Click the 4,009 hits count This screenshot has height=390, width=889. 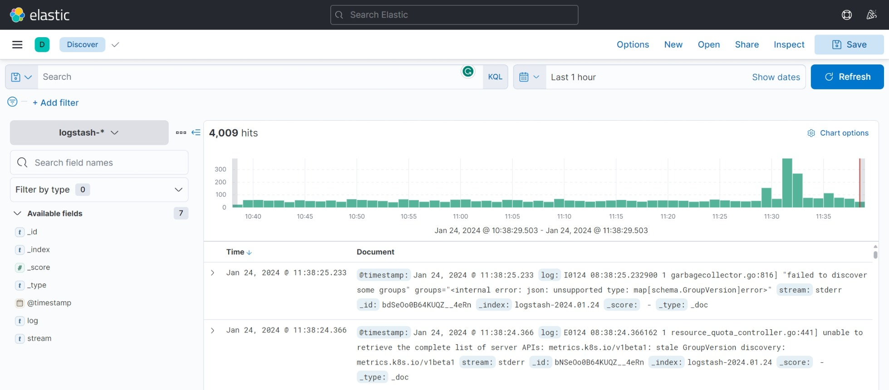pos(233,133)
